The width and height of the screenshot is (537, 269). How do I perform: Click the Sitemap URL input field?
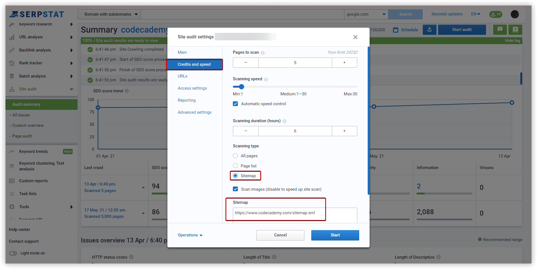(295, 215)
